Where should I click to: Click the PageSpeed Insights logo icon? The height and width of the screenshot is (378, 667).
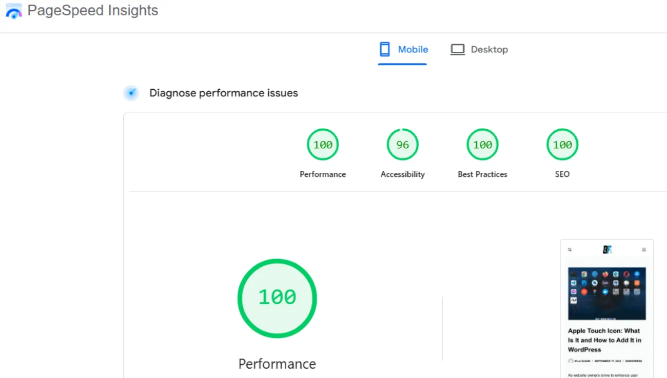14,11
